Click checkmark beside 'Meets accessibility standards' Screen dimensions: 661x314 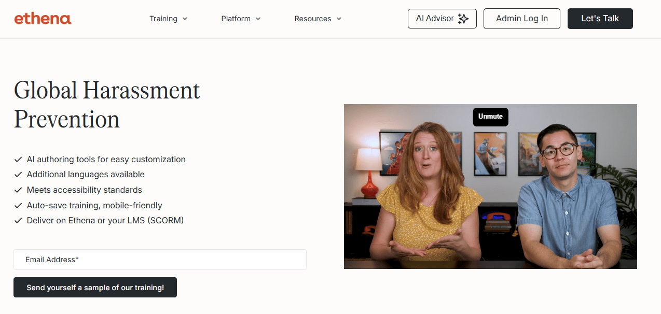[x=18, y=190]
